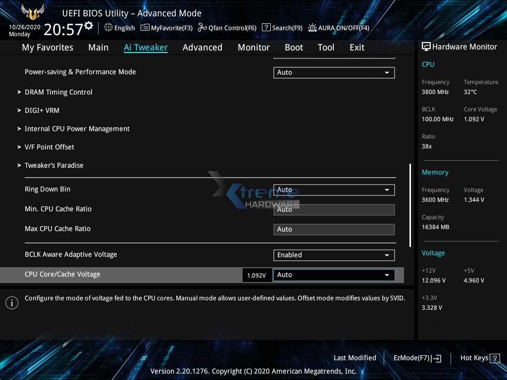Change Ring Down Bin from Auto

[x=334, y=190]
